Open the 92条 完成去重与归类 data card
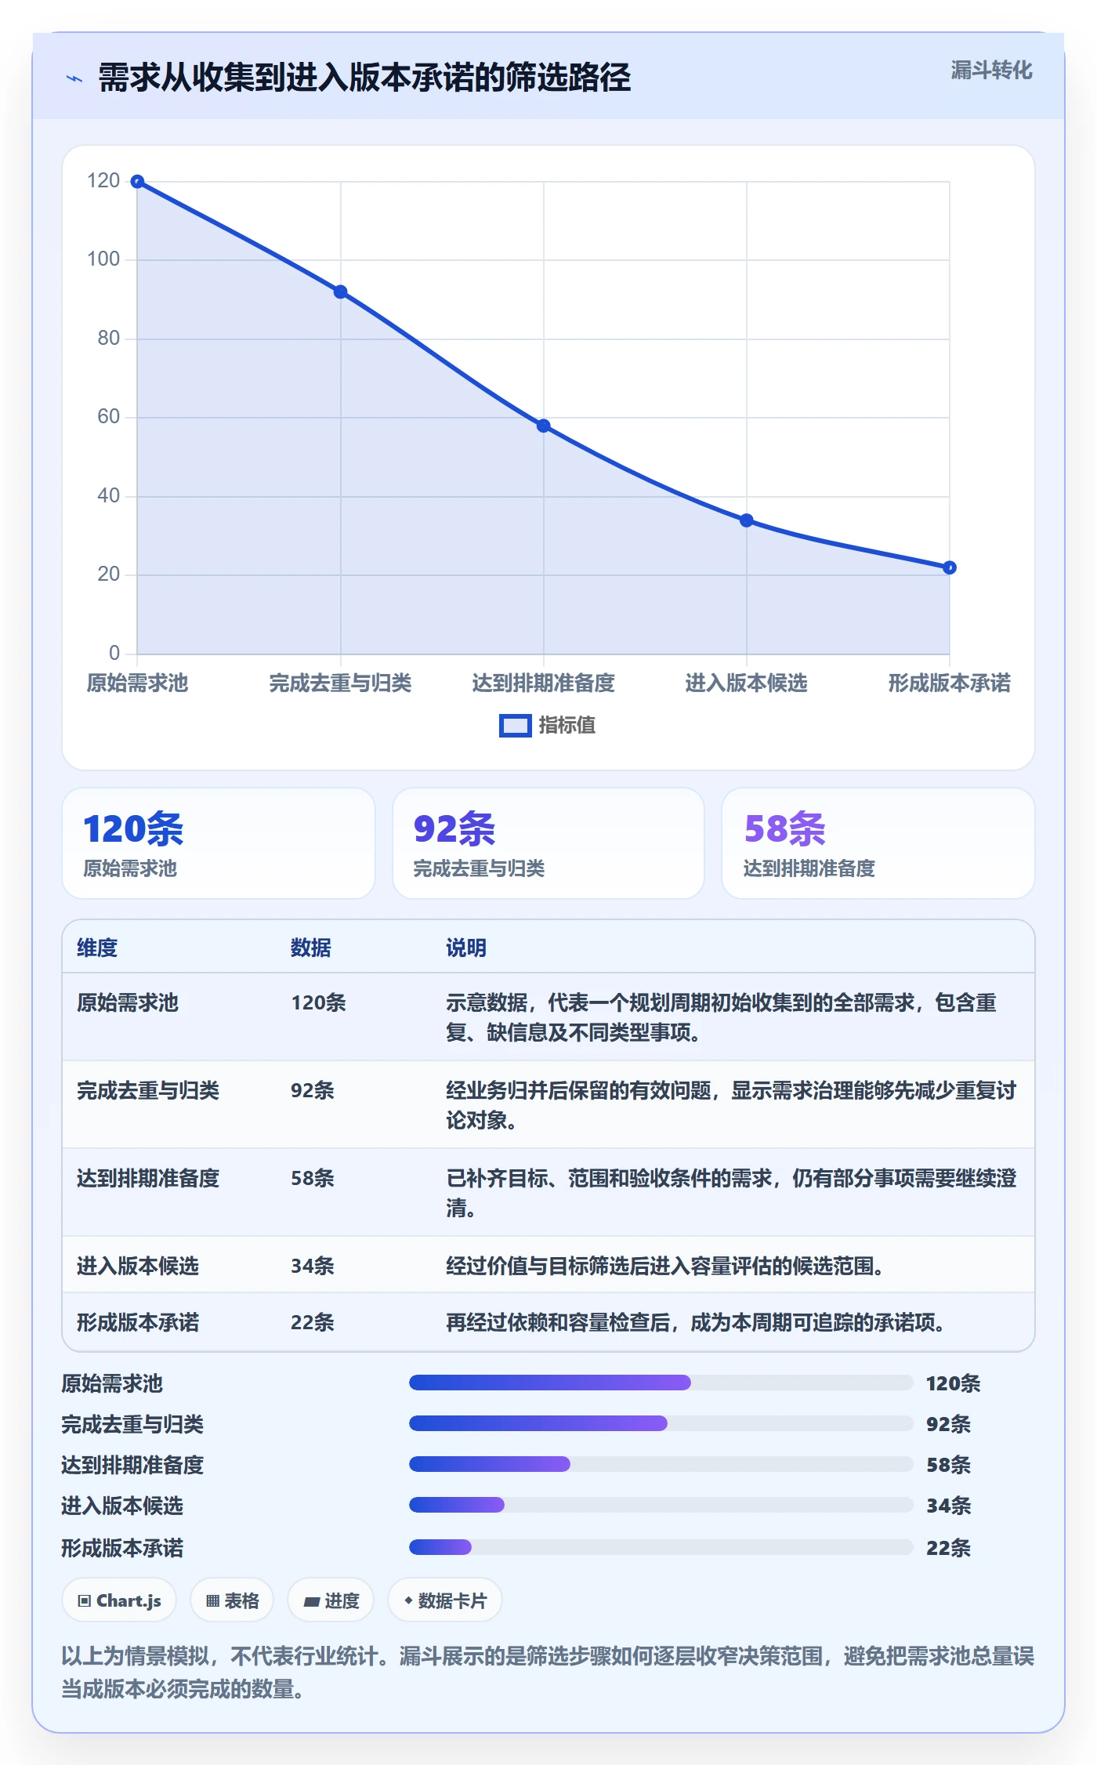The height and width of the screenshot is (1765, 1097). tap(548, 843)
